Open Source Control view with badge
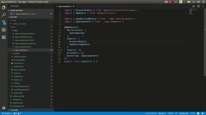This screenshot has height=115, width=206. (x=4, y=22)
